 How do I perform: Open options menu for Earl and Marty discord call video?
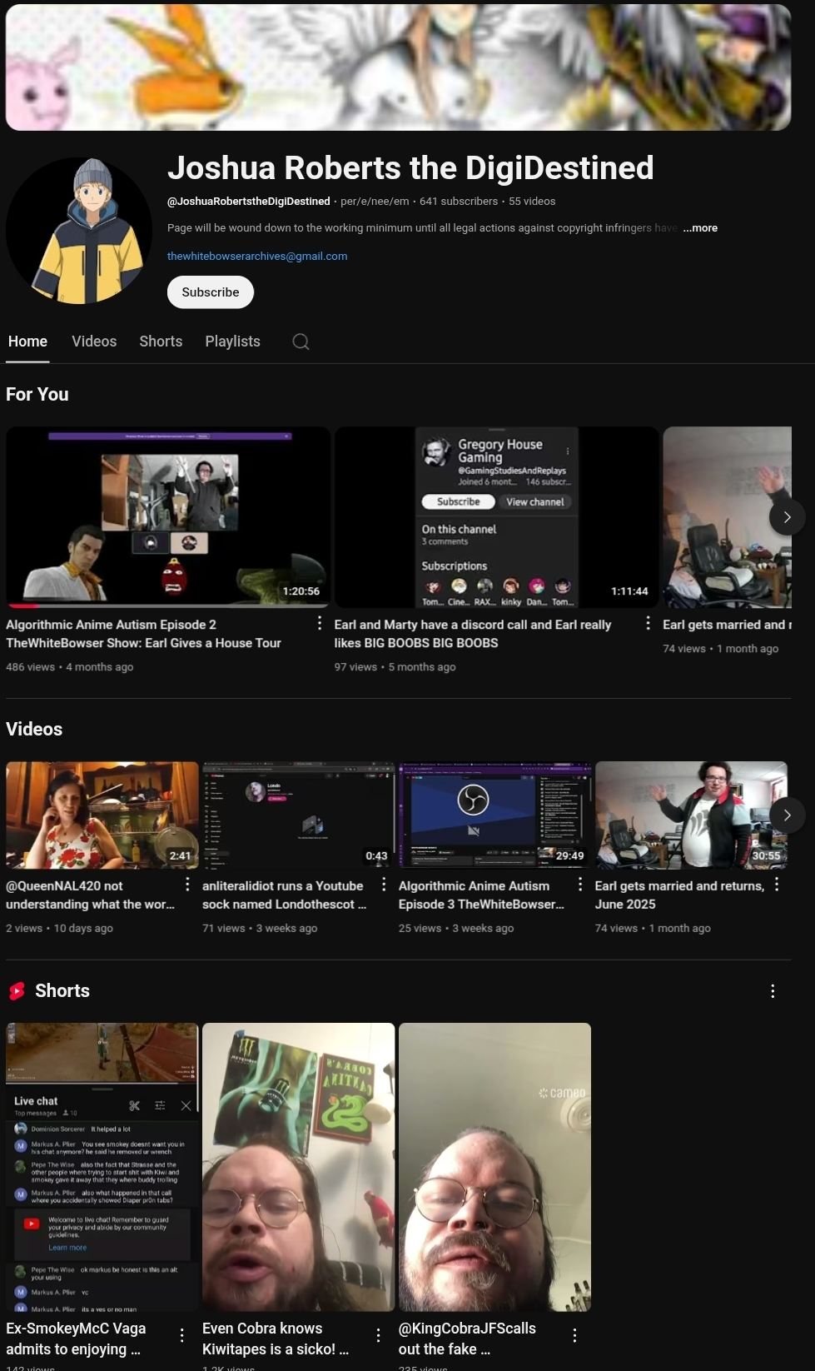[648, 623]
